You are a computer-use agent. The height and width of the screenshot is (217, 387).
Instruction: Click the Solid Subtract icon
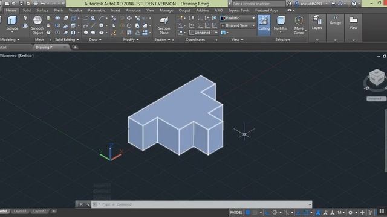pos(57,25)
